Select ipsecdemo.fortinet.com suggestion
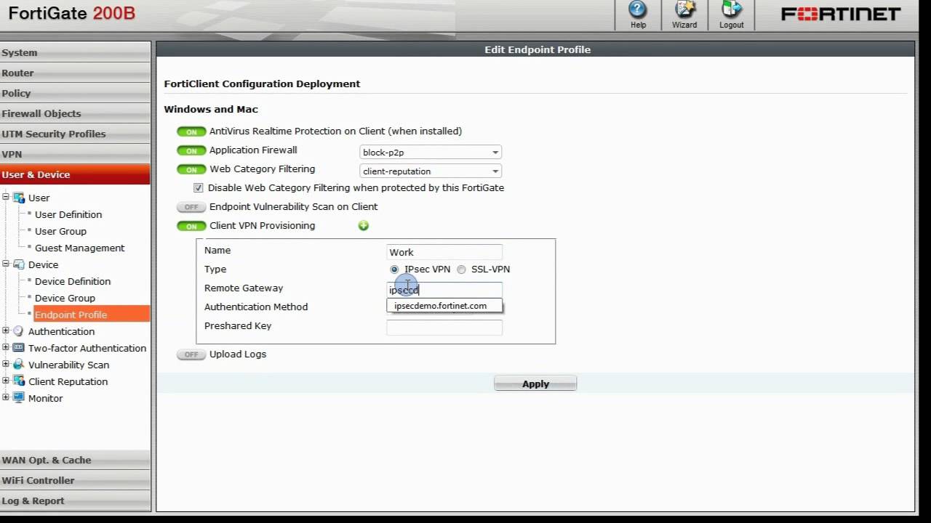The image size is (931, 523). (x=444, y=306)
